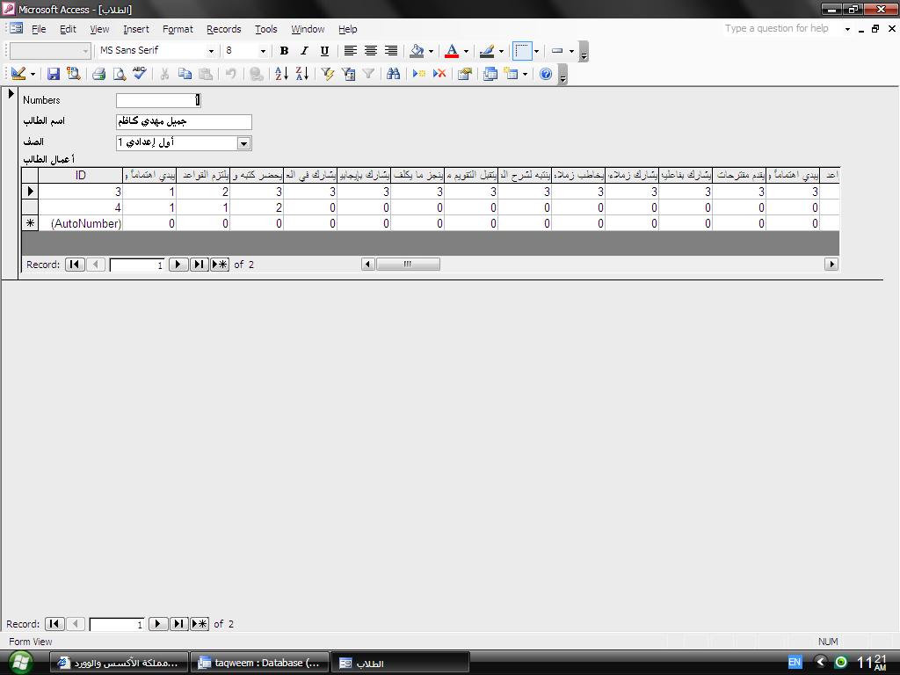Viewport: 900px width, 675px height.
Task: Click the Save icon in the toolbar
Action: pyautogui.click(x=54, y=74)
